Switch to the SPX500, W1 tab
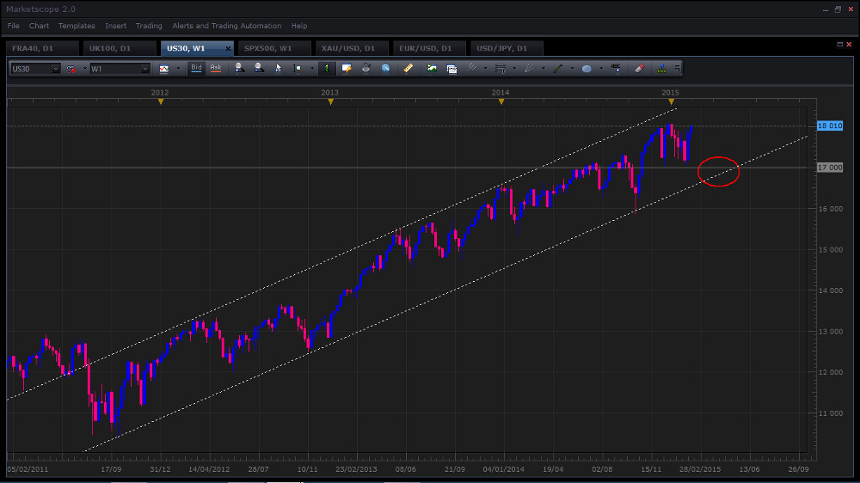The image size is (860, 483). point(274,48)
